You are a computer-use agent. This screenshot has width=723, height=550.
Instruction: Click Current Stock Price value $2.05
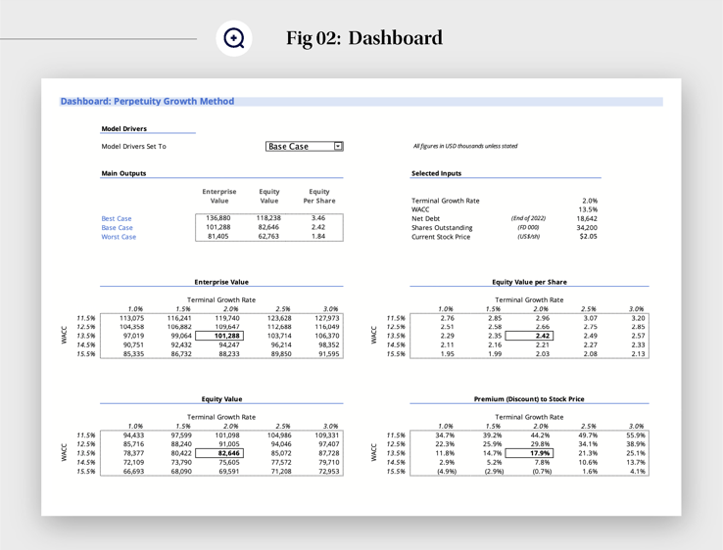coord(587,237)
